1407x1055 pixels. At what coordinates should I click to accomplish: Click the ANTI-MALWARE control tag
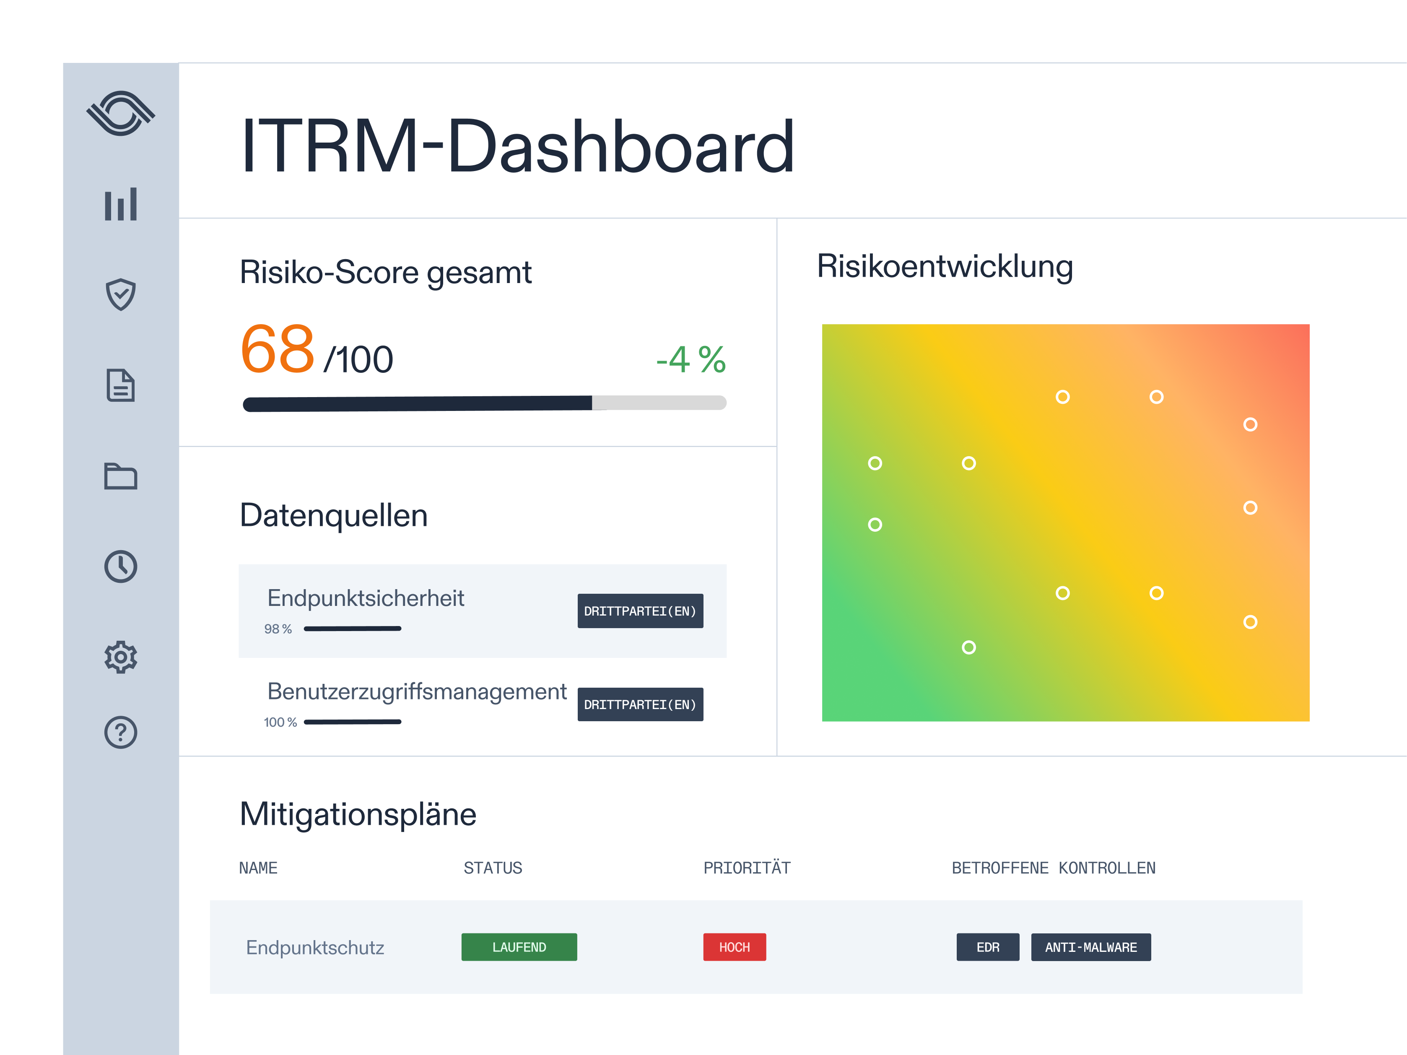pos(1091,947)
